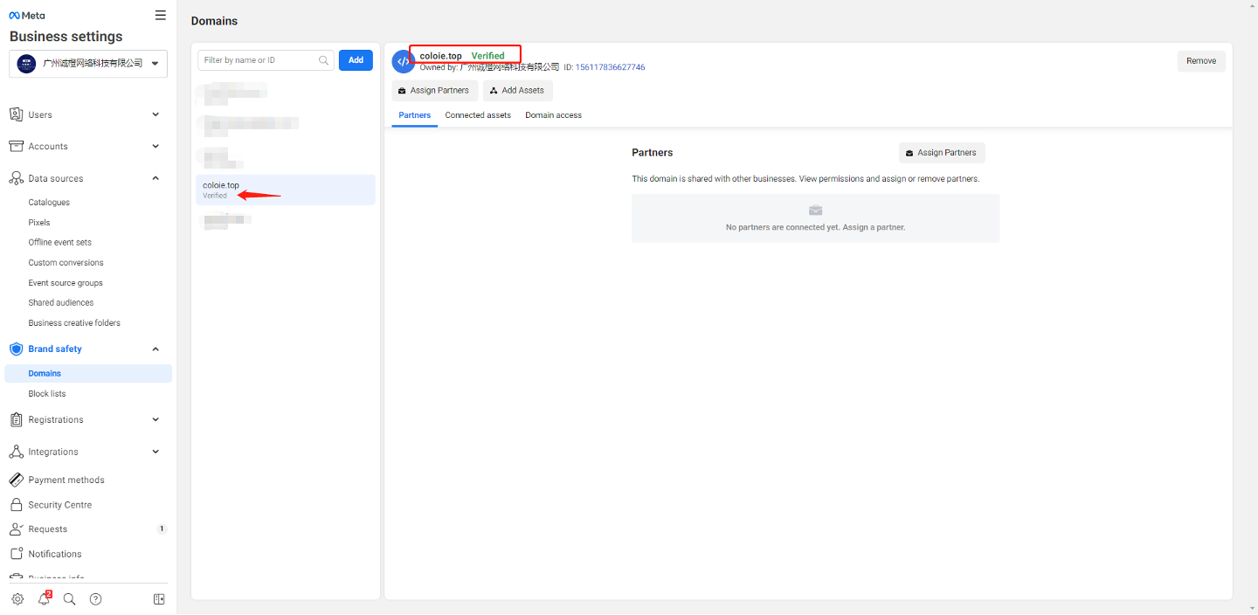Collapse the Brand safety section chevron
Image resolution: width=1258 pixels, height=615 pixels.
(156, 349)
